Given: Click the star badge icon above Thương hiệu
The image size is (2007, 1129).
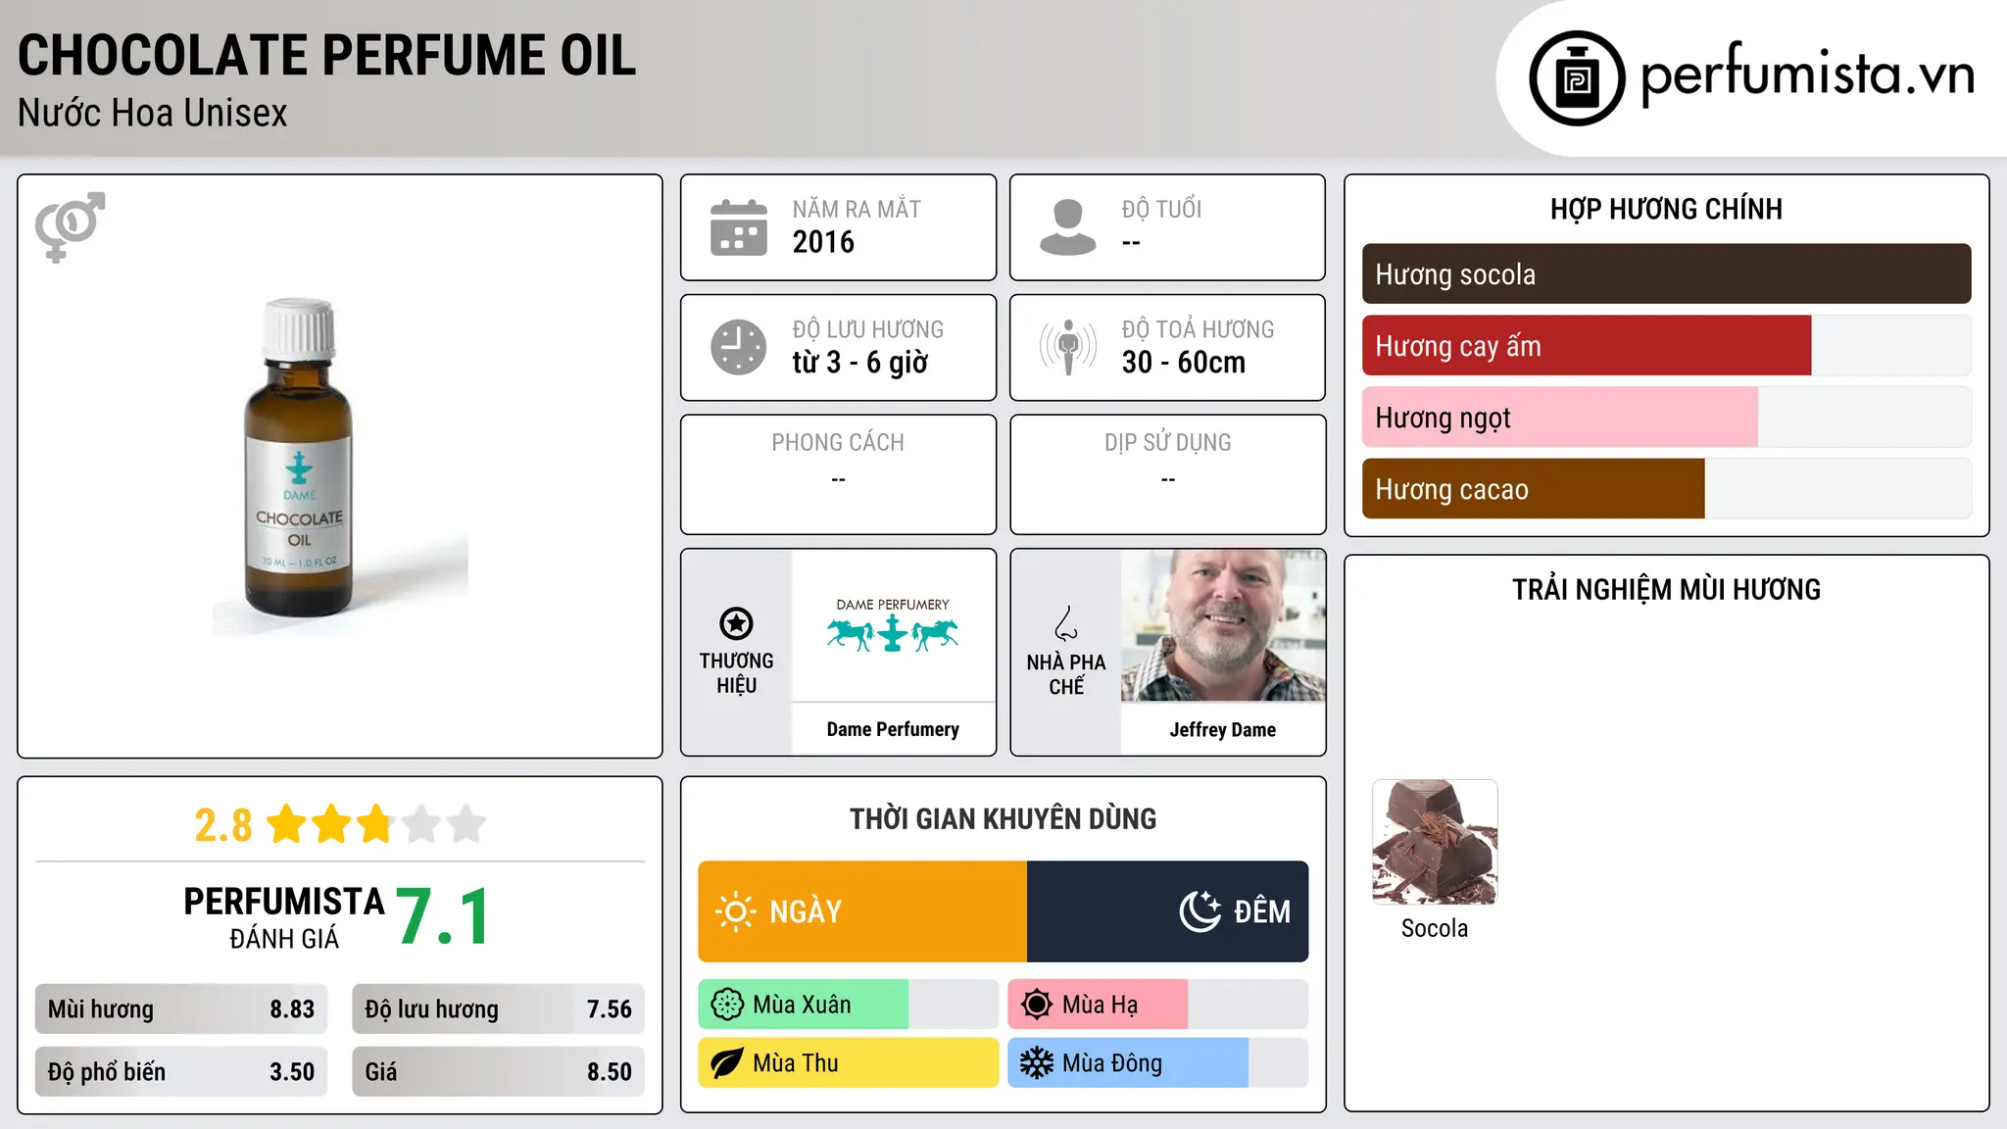Looking at the screenshot, I should (x=736, y=623).
